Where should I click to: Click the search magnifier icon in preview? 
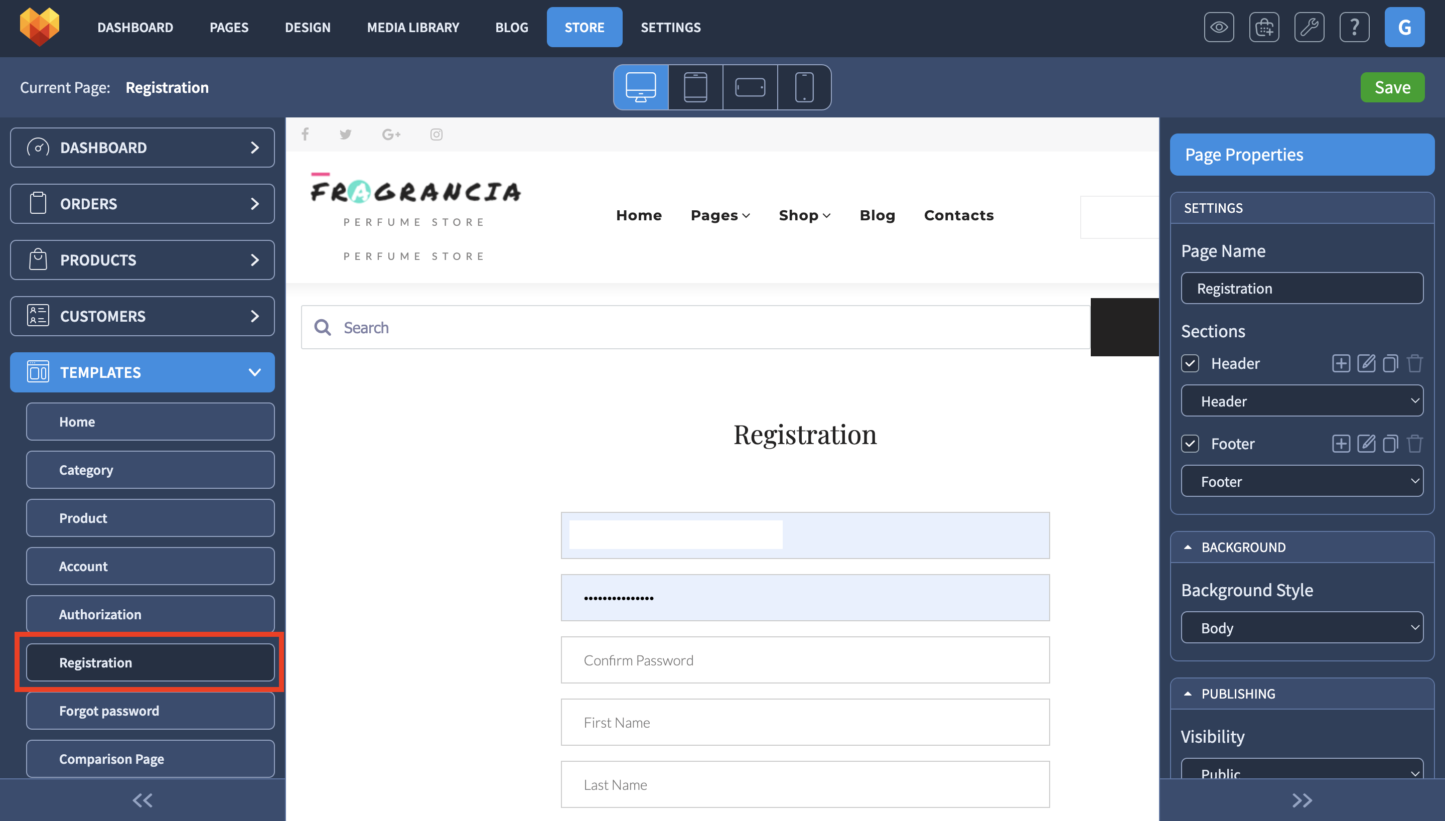pos(322,327)
